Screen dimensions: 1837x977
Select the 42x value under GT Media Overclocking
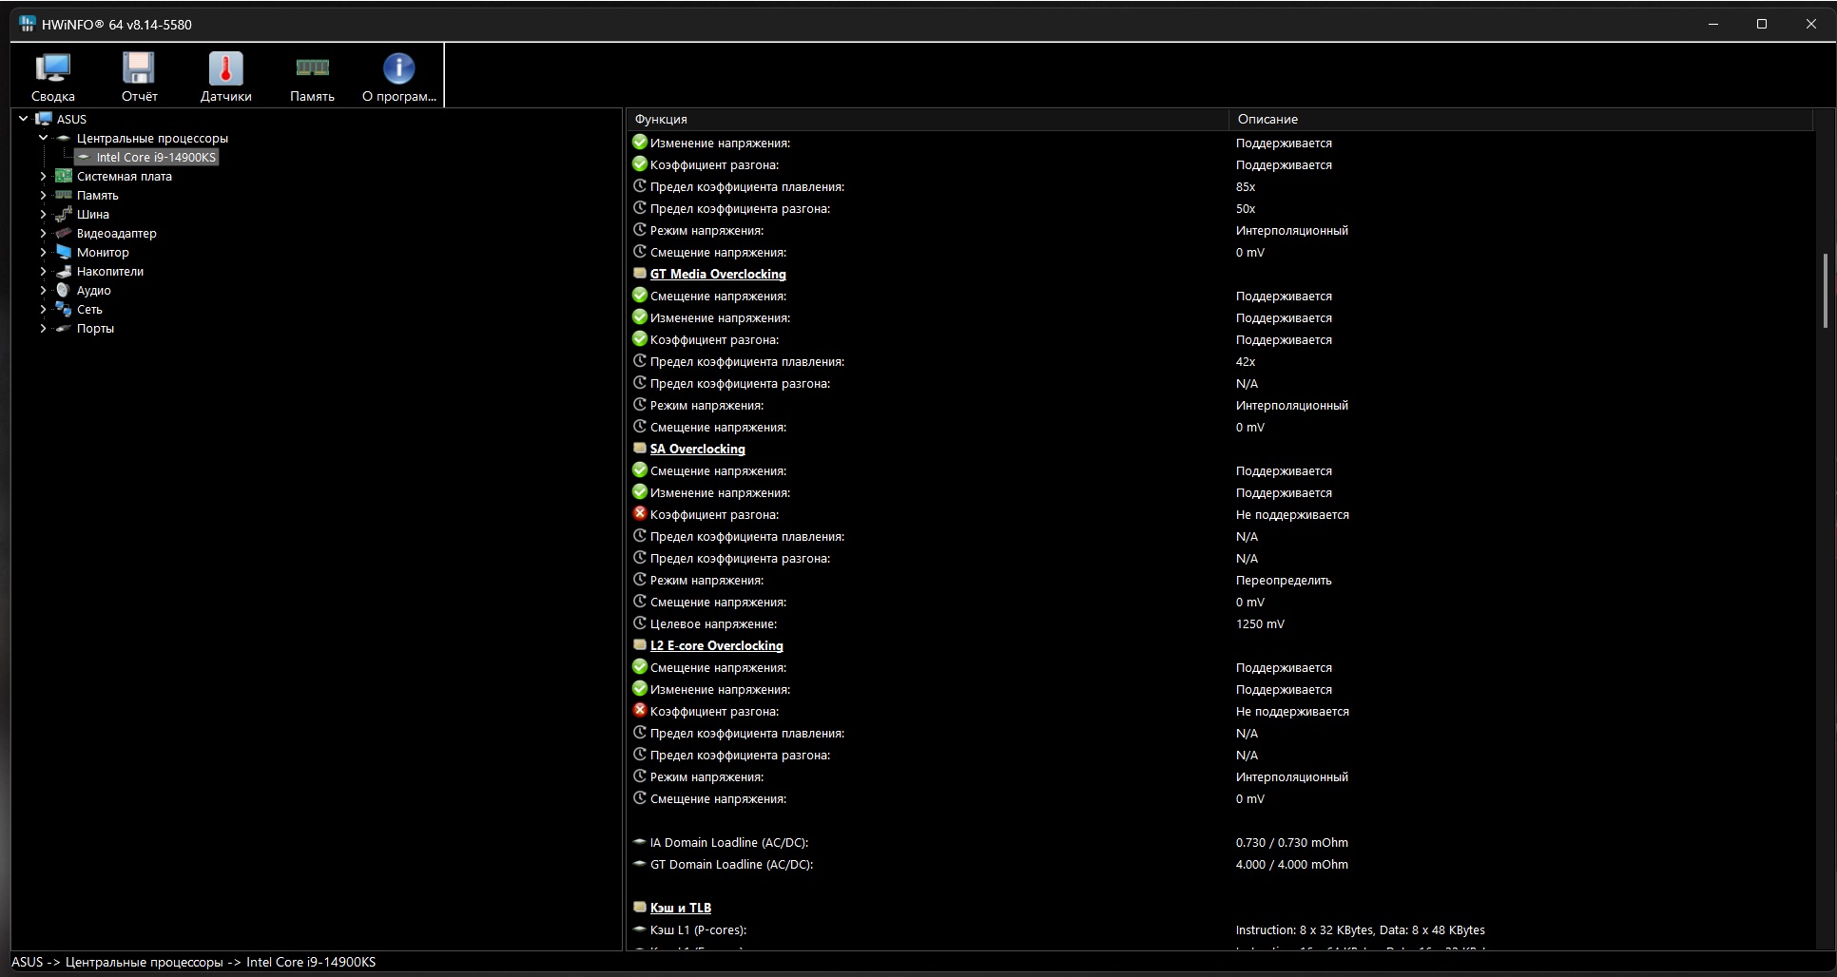[x=1246, y=361]
